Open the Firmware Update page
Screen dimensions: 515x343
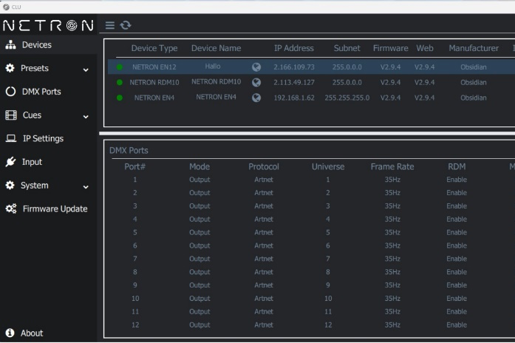[55, 208]
